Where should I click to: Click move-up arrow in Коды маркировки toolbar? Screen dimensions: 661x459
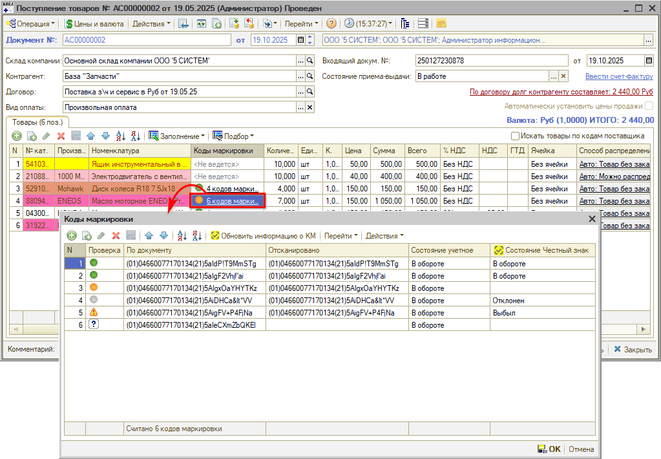coord(149,236)
